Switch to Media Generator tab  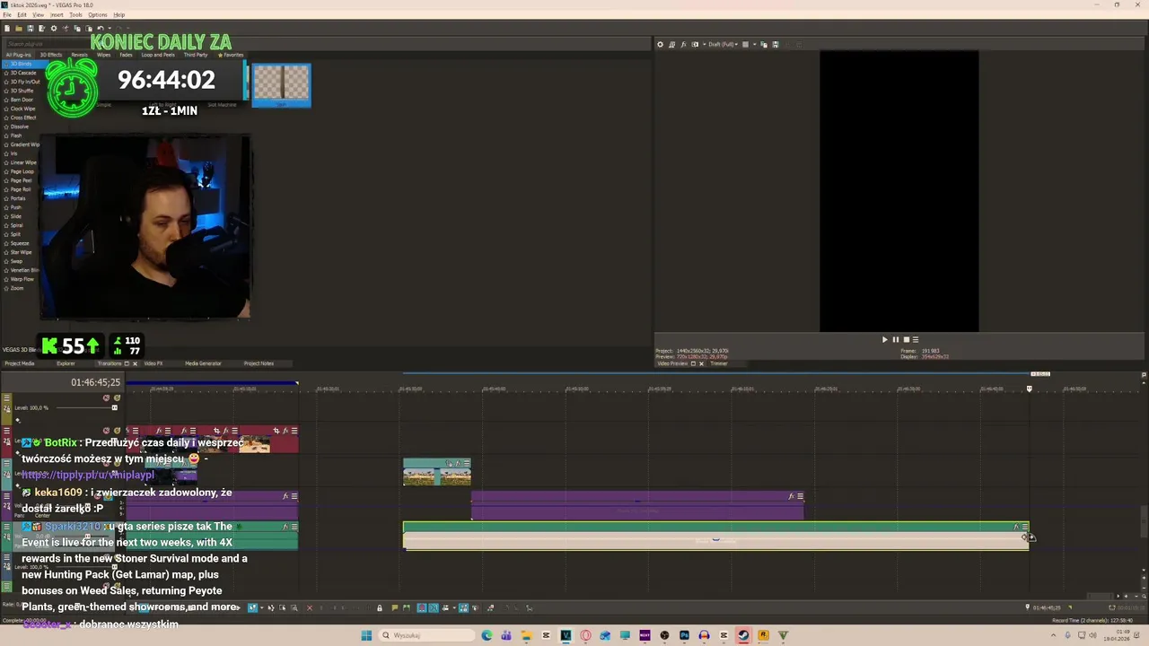pos(203,363)
